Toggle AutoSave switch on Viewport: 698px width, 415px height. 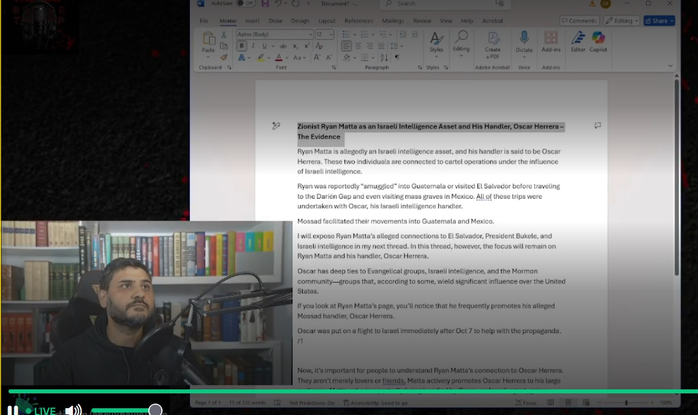[x=246, y=3]
